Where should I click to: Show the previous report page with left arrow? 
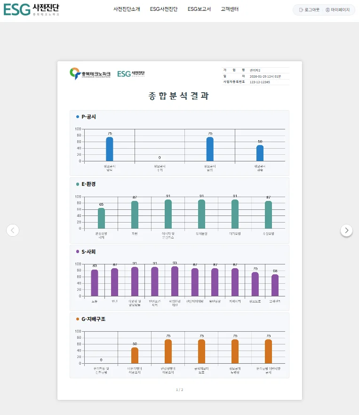[x=13, y=230]
